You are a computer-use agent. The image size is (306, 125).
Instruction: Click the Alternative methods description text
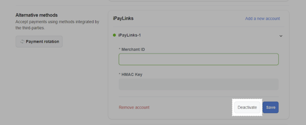57,25
